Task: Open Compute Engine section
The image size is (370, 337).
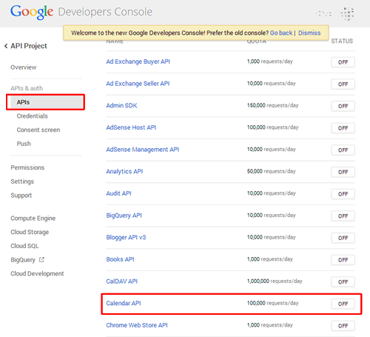Action: click(x=33, y=218)
